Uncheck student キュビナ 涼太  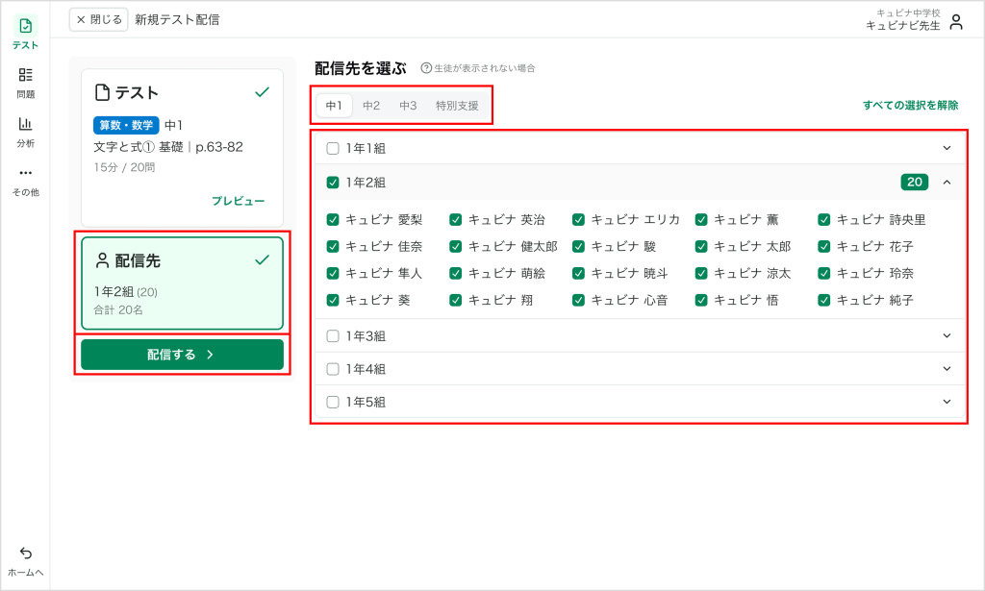point(701,274)
